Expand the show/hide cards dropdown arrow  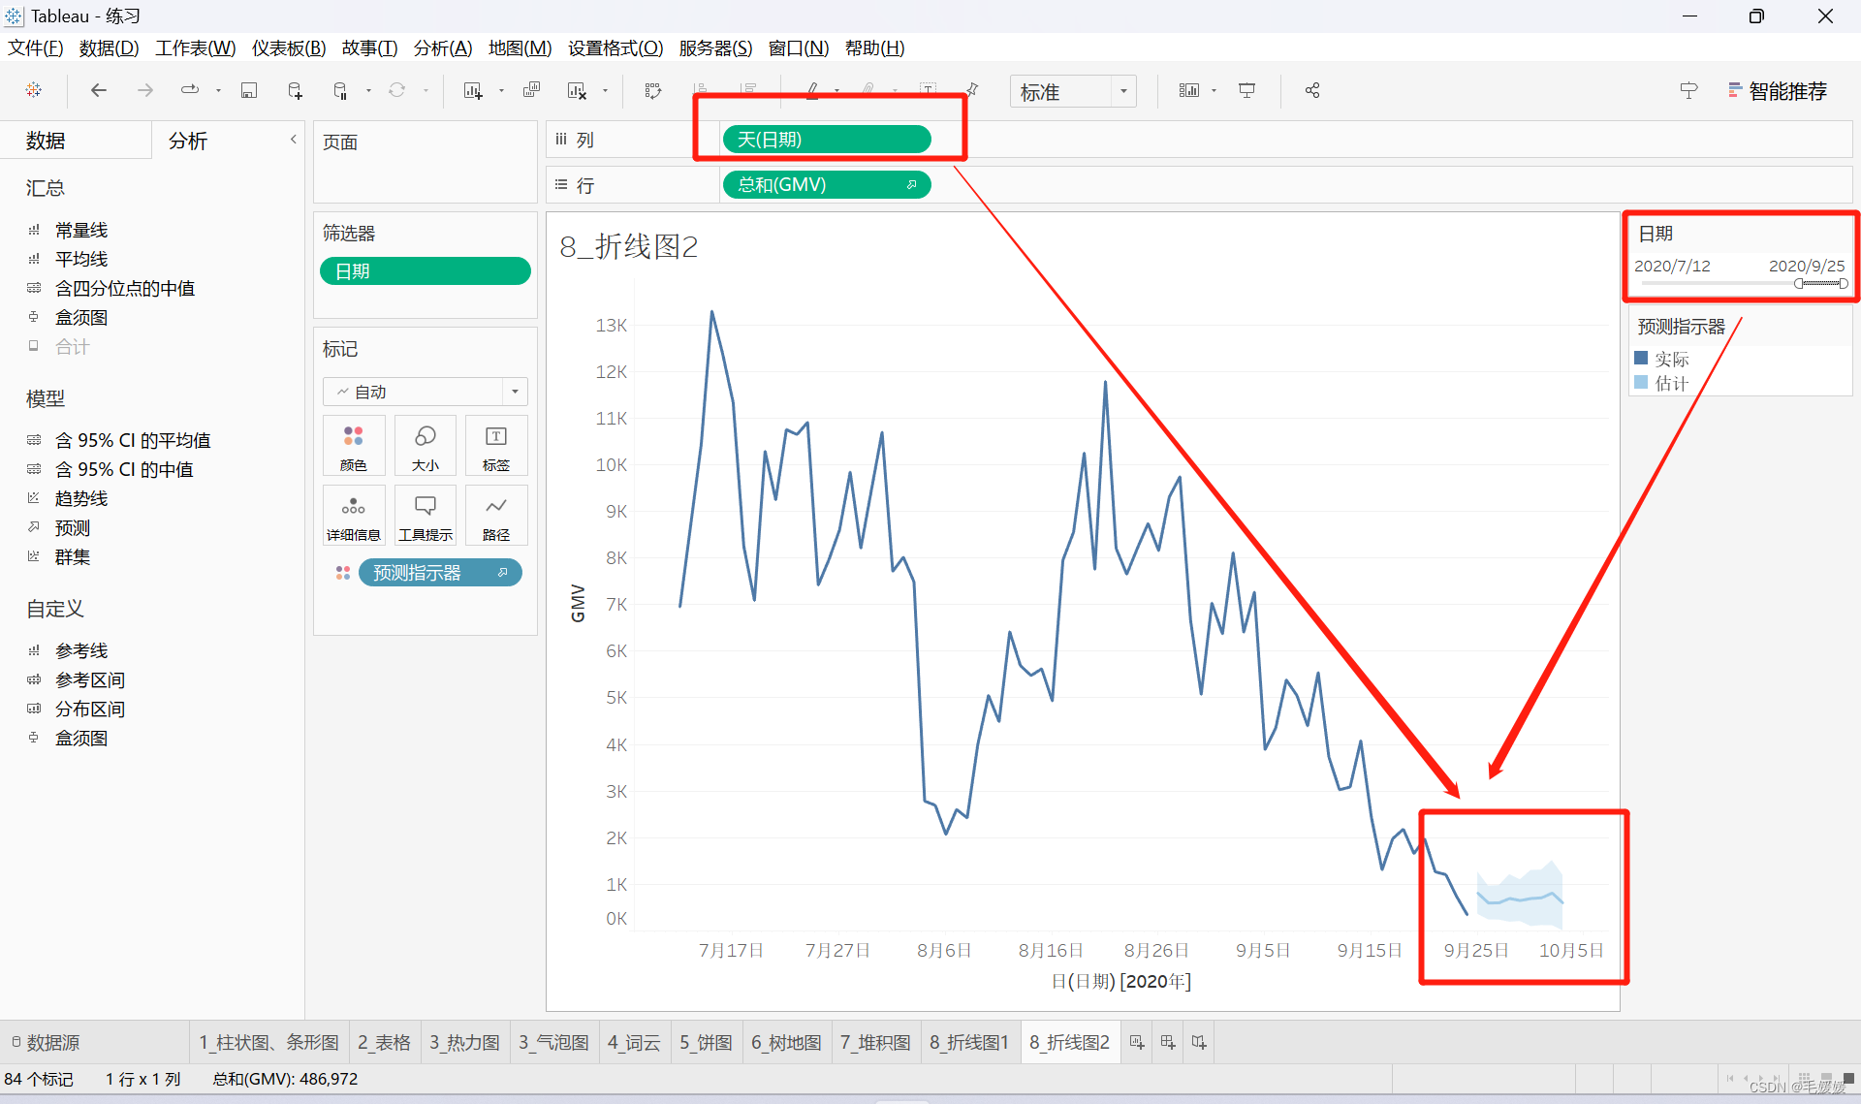tap(1214, 91)
